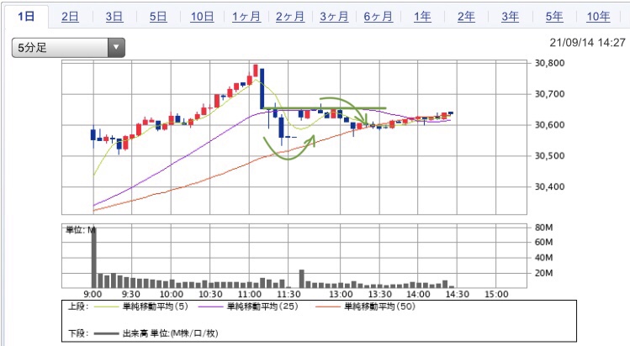Click the purple line swatch for 単純移動平均(25)
This screenshot has width=630, height=346.
[x=209, y=307]
